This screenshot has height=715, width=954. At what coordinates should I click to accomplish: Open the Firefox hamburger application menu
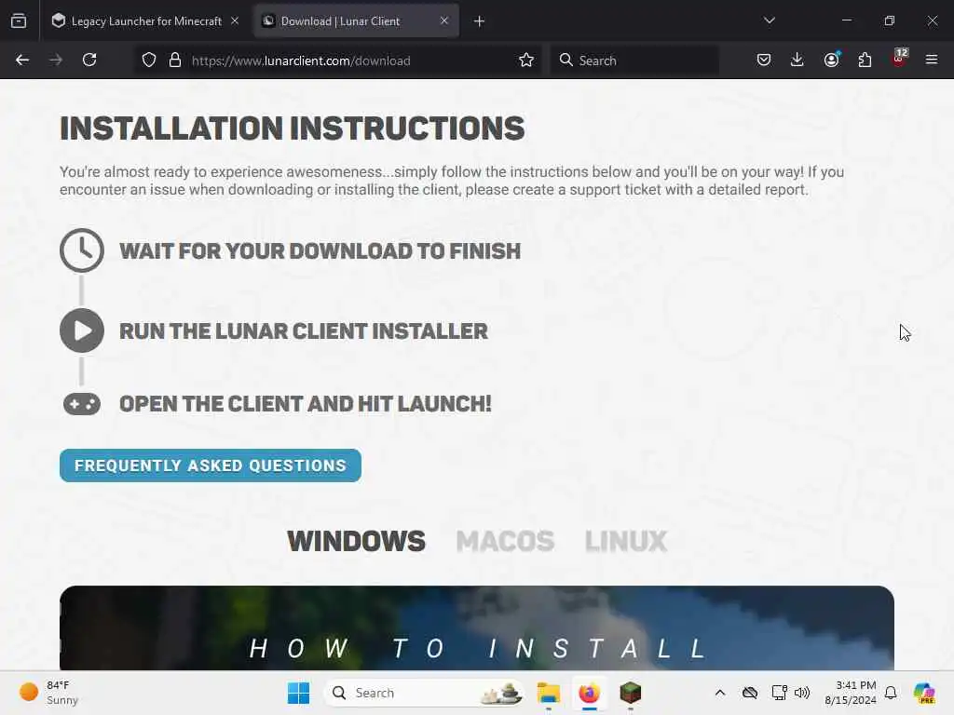point(932,60)
